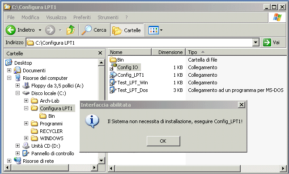289x174 pixels.
Task: Open the Visualizza menu
Action: tap(56, 17)
